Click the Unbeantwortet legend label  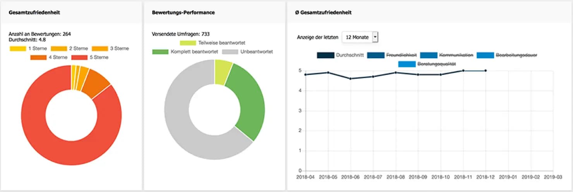click(257, 52)
